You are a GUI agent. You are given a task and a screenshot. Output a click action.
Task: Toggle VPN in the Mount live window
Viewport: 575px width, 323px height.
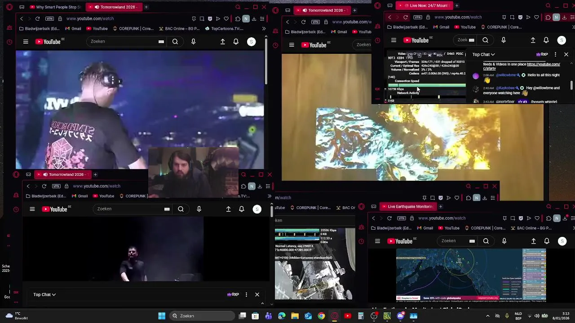[x=418, y=17]
